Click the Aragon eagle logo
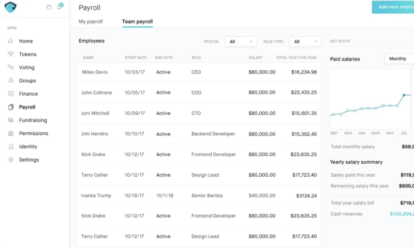 [x=10, y=7]
